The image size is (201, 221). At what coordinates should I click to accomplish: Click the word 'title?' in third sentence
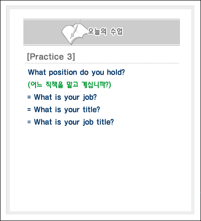pyautogui.click(x=91, y=110)
